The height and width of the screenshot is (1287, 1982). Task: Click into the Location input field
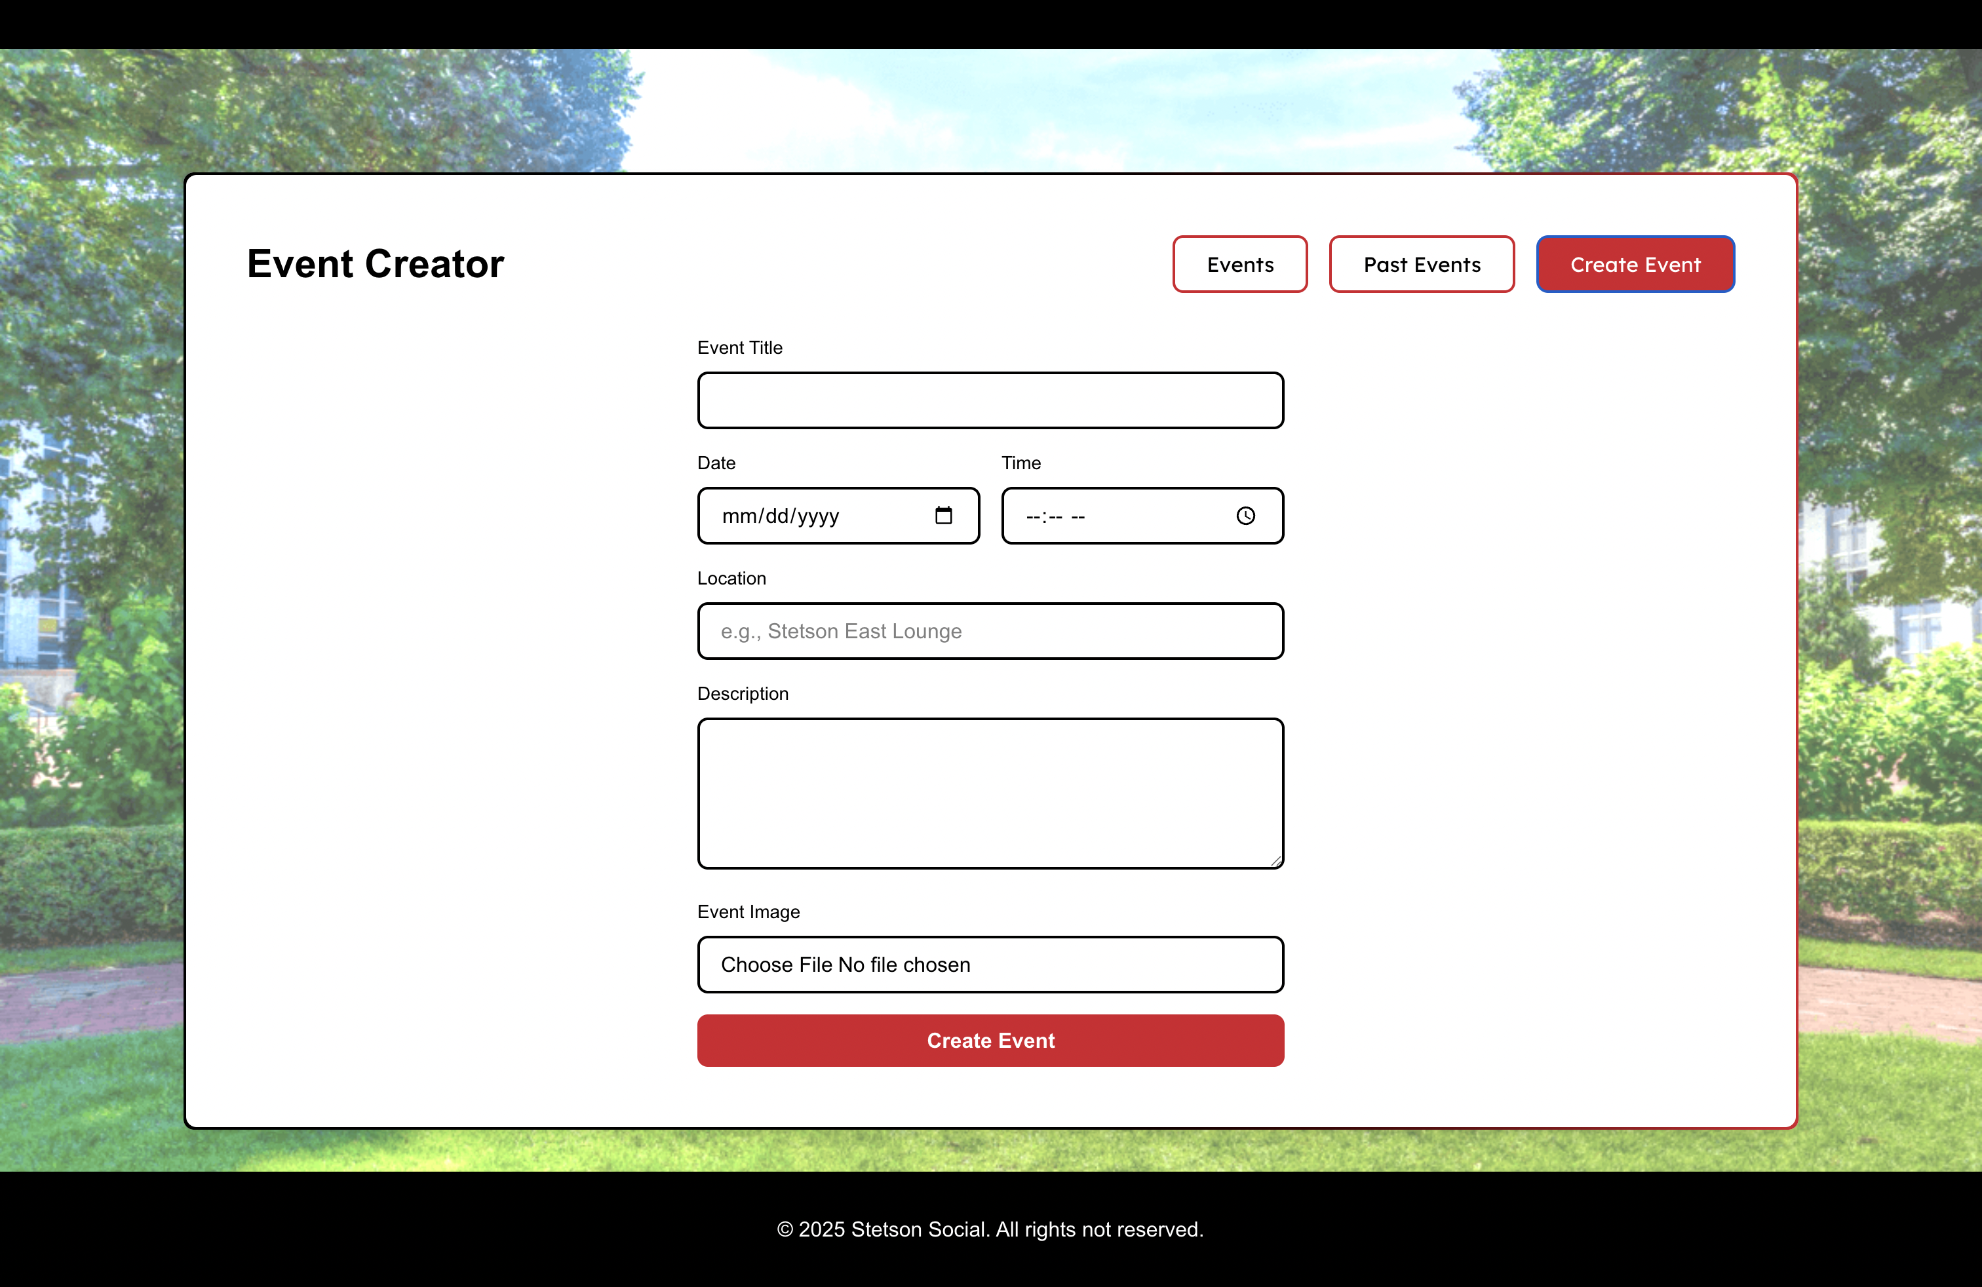tap(990, 631)
